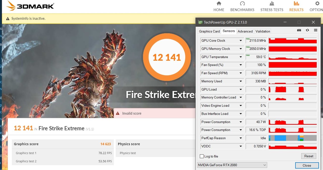Click the PerfCap Reason Idle value

256,138
